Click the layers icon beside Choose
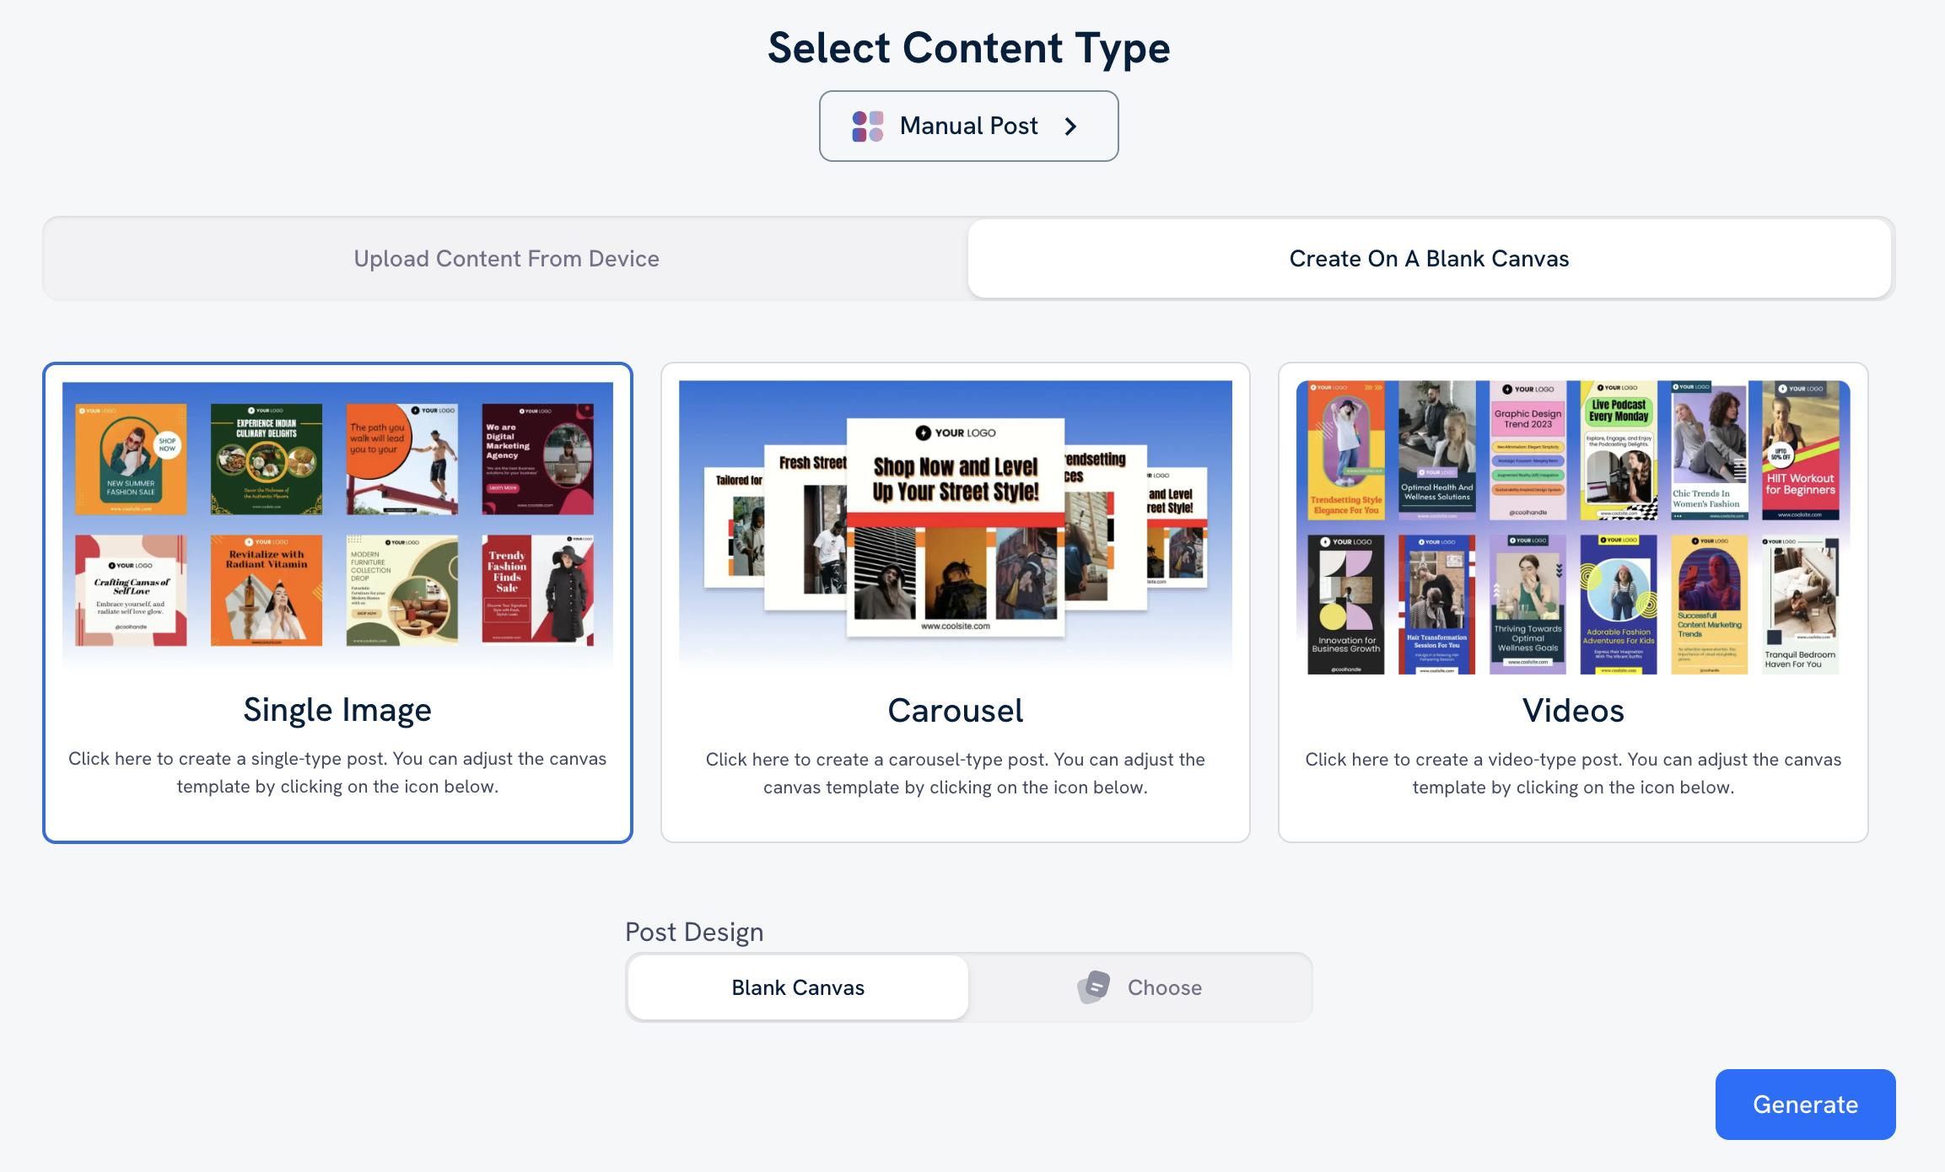1945x1172 pixels. (x=1094, y=987)
